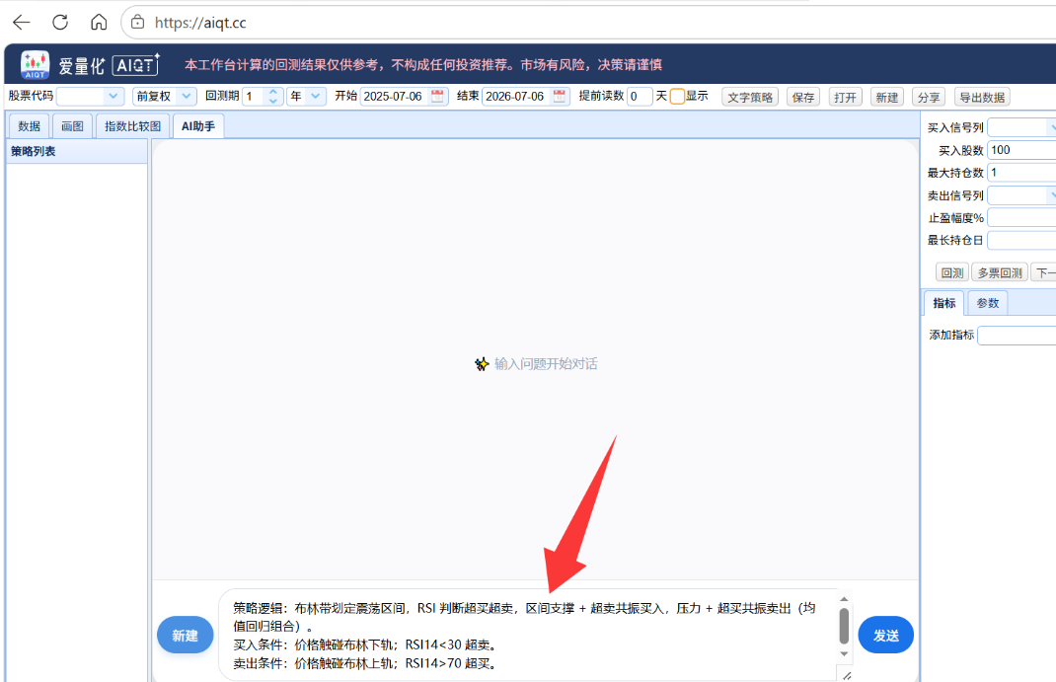Send message with 发送 button

(x=885, y=635)
